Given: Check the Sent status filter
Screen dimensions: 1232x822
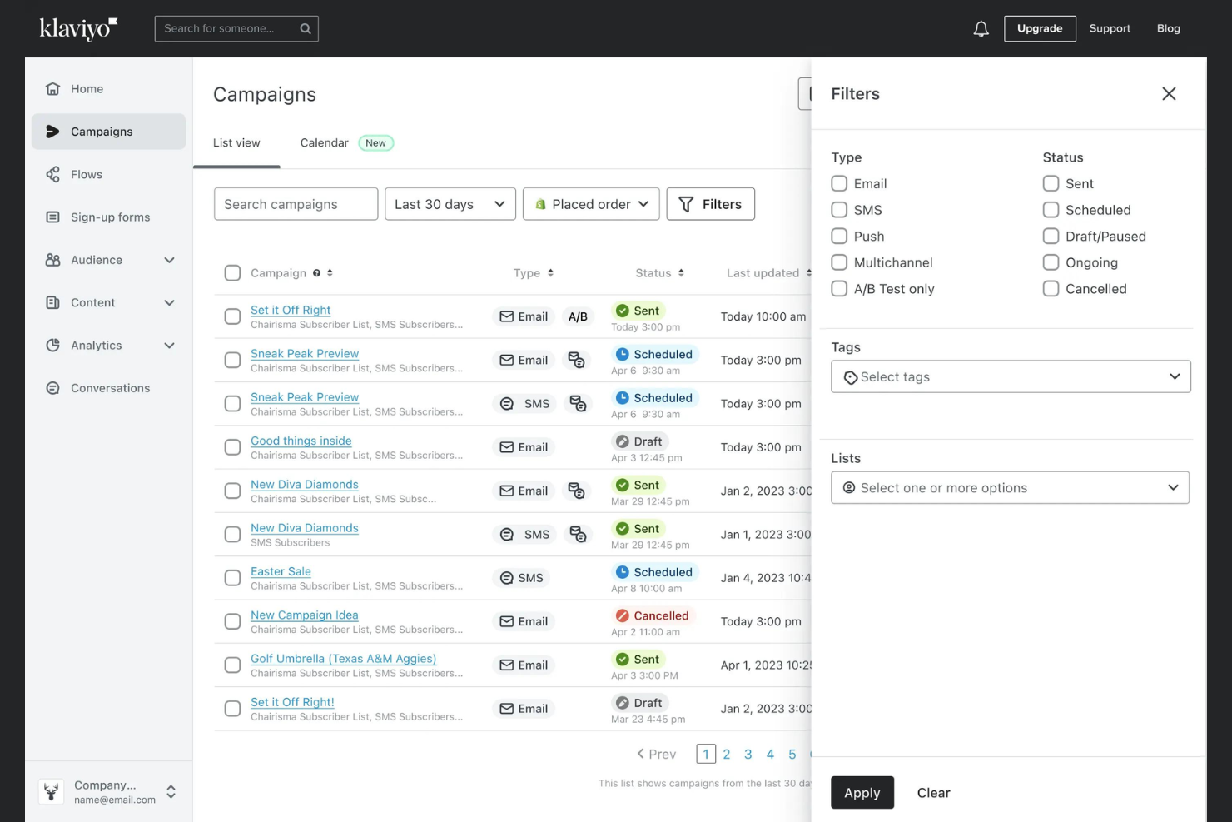Looking at the screenshot, I should [1051, 183].
